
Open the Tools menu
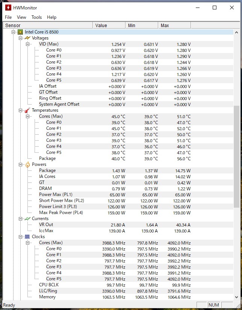[x=36, y=17]
